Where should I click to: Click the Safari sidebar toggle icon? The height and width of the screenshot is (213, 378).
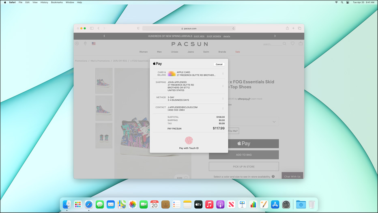point(92,28)
